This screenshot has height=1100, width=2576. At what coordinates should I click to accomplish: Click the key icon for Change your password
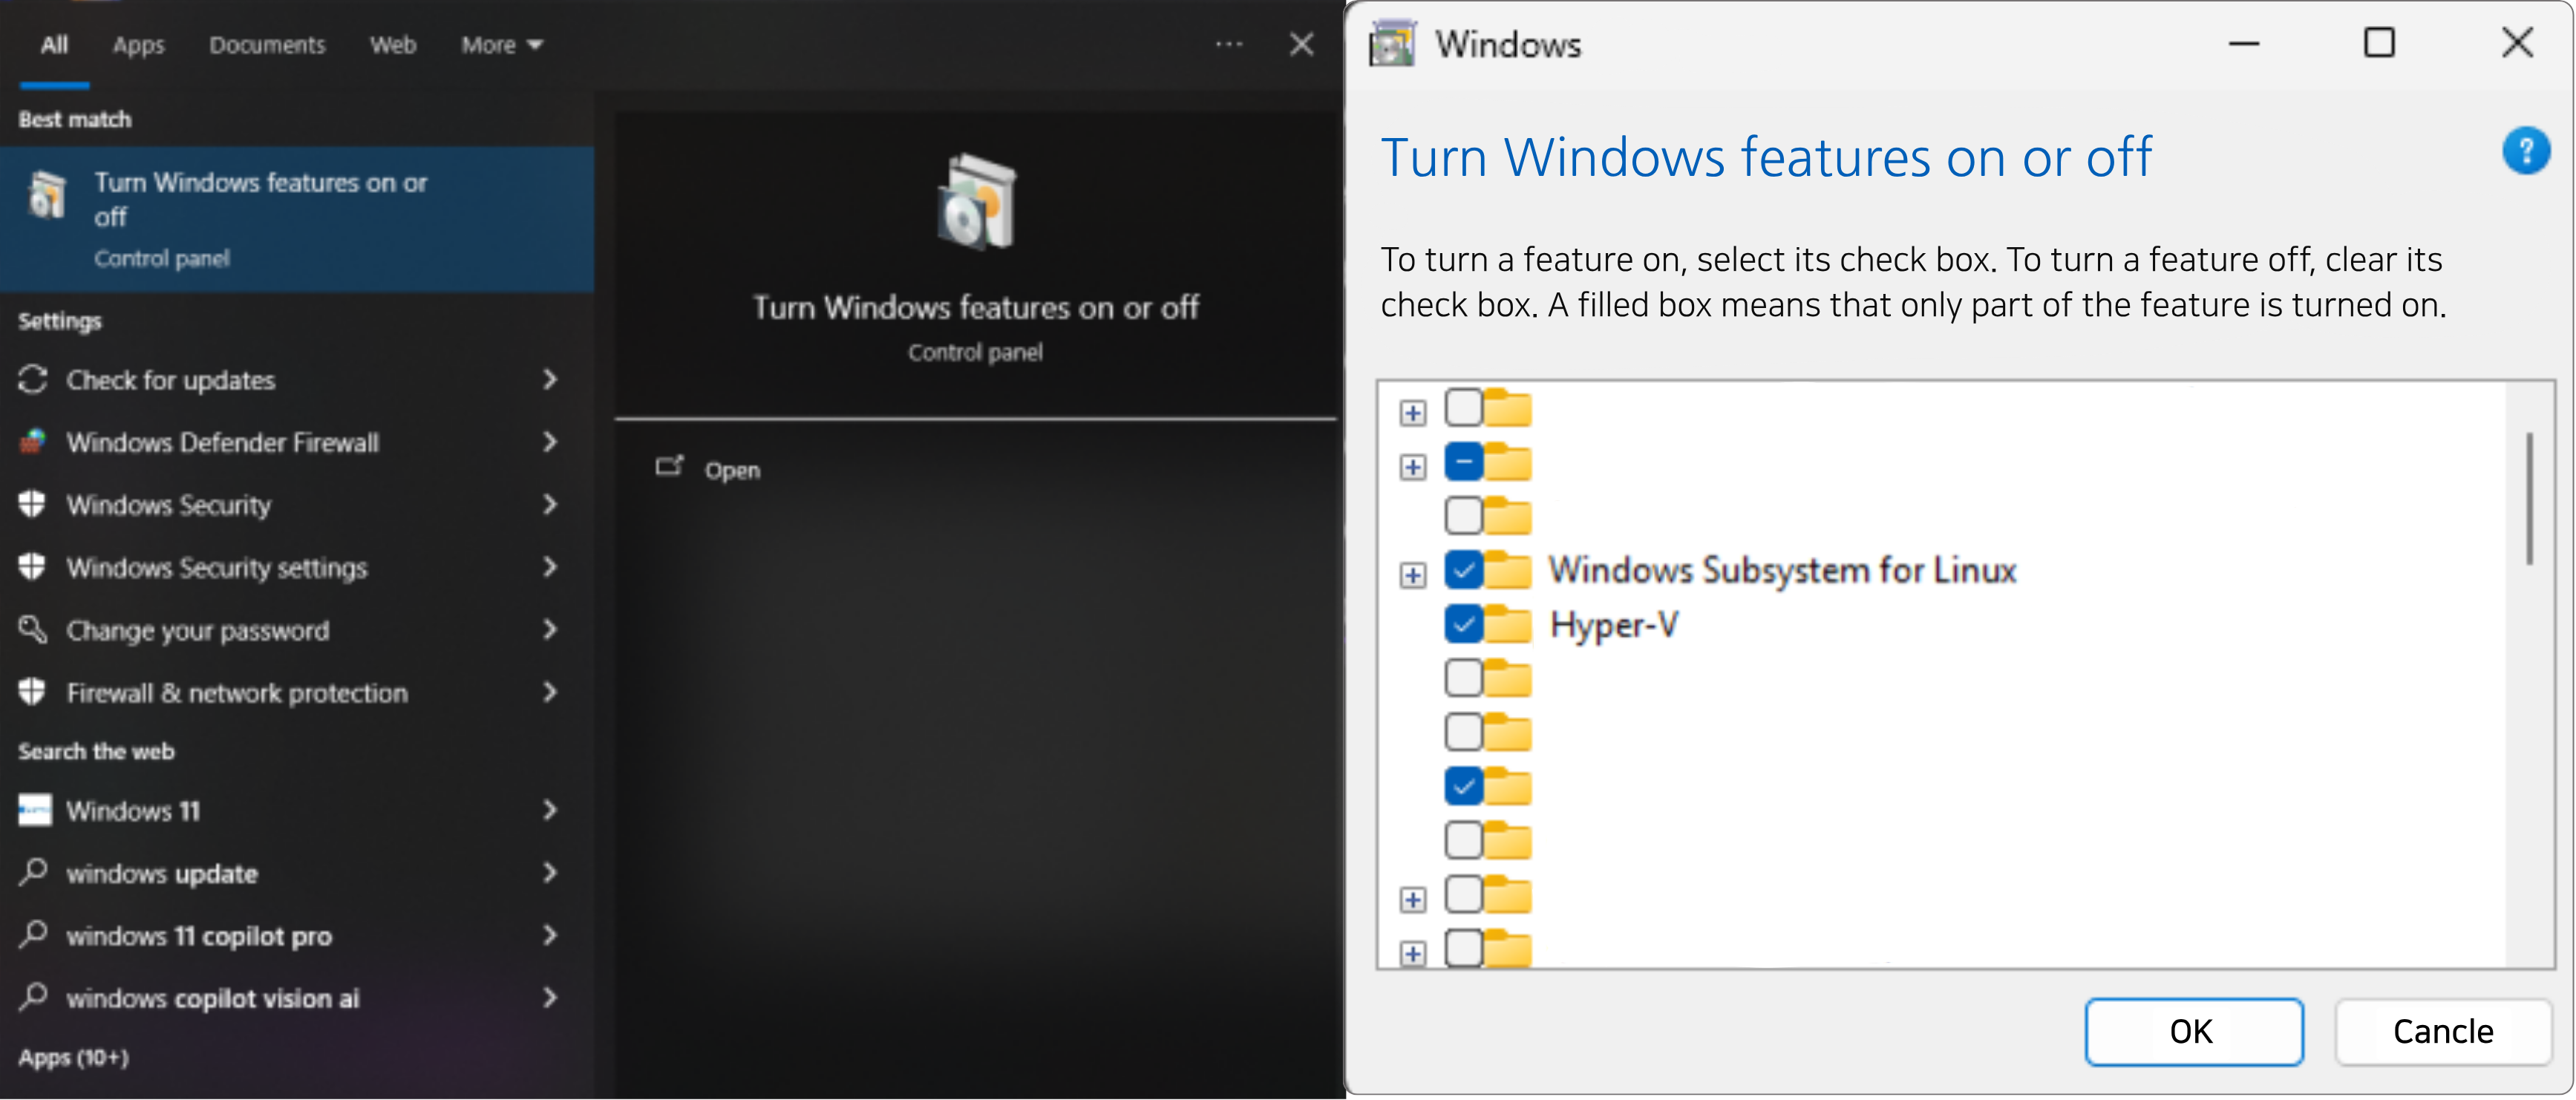pyautogui.click(x=33, y=630)
